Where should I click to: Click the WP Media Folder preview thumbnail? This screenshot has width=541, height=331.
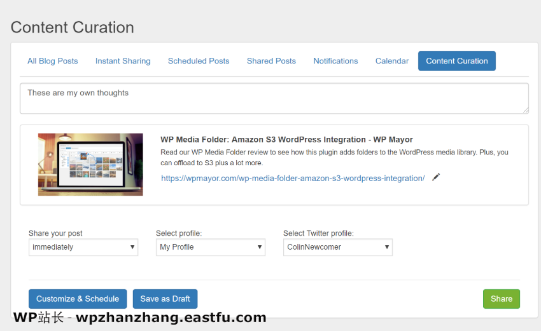coord(90,164)
